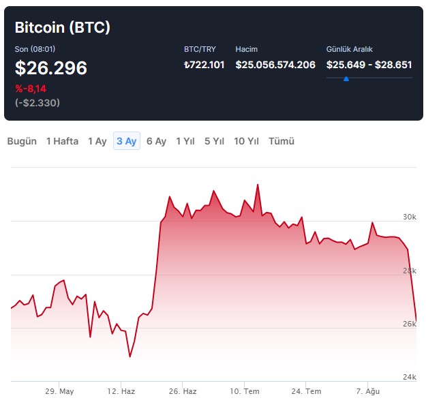This screenshot has width=426, height=411.
Task: Show the 1 Ay chart period
Action: (x=97, y=141)
